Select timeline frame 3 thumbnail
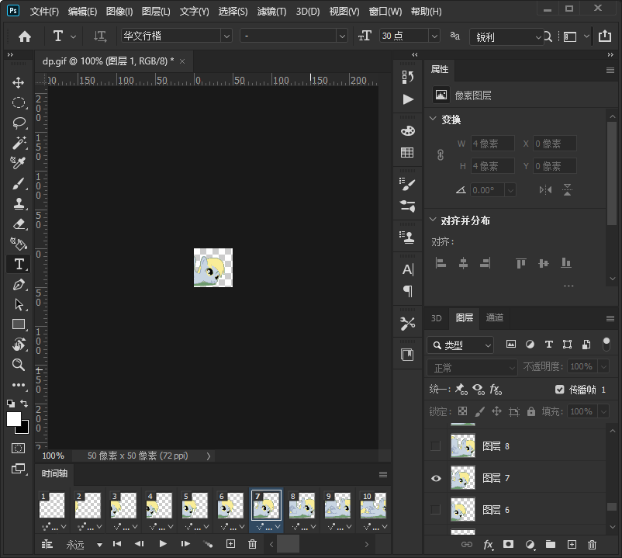This screenshot has width=622, height=558. [x=123, y=504]
